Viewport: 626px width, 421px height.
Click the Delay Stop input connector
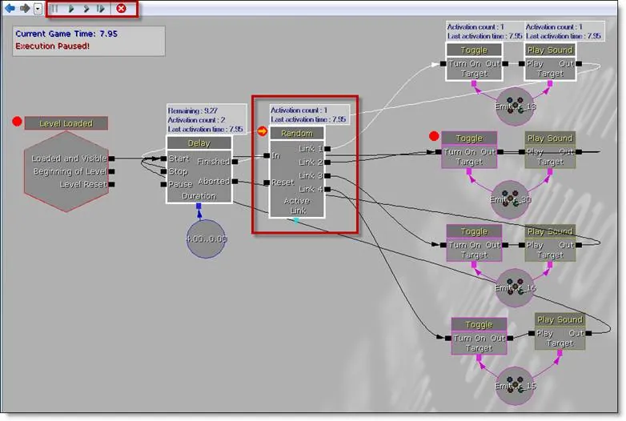point(163,171)
